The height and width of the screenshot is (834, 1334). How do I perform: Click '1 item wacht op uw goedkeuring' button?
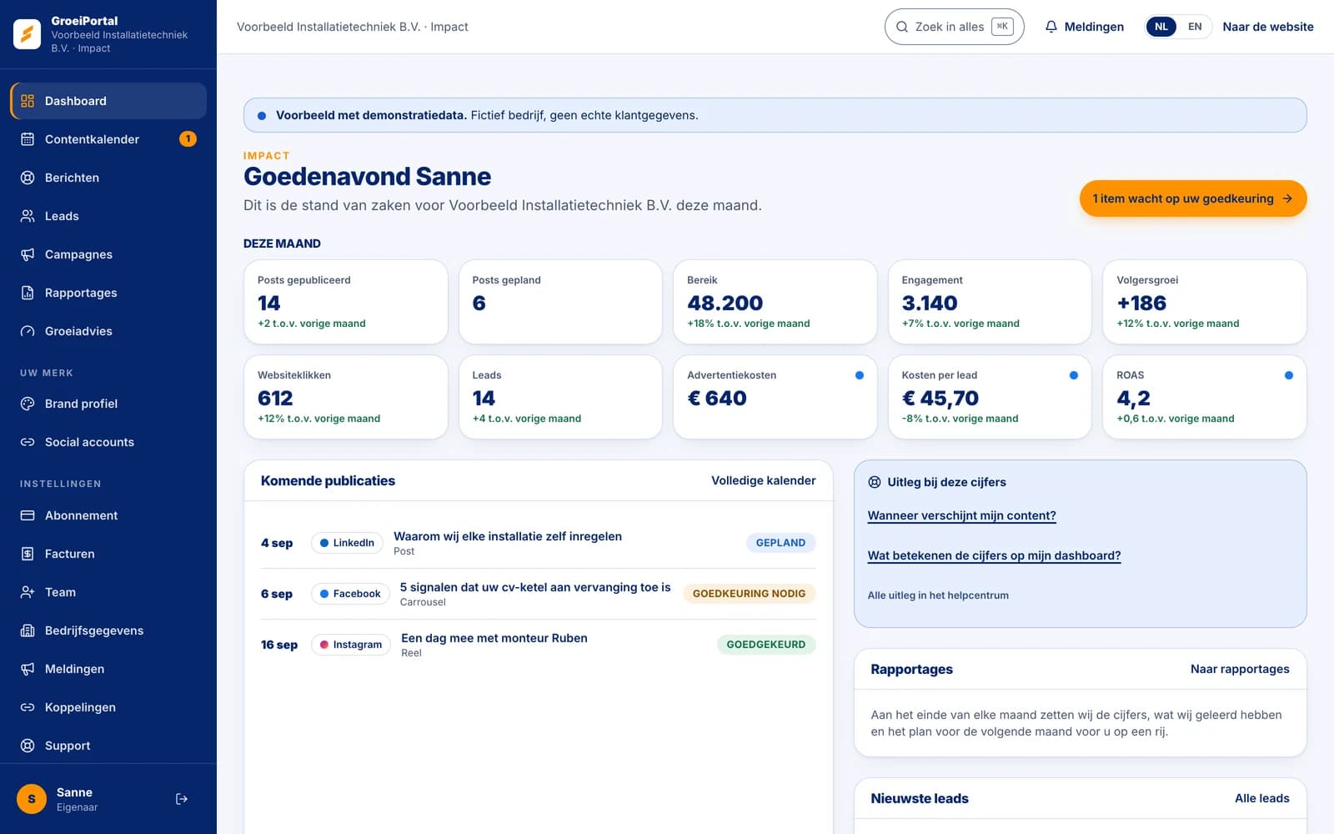coord(1192,198)
